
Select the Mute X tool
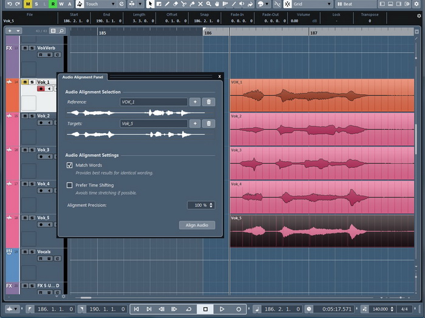point(200,4)
